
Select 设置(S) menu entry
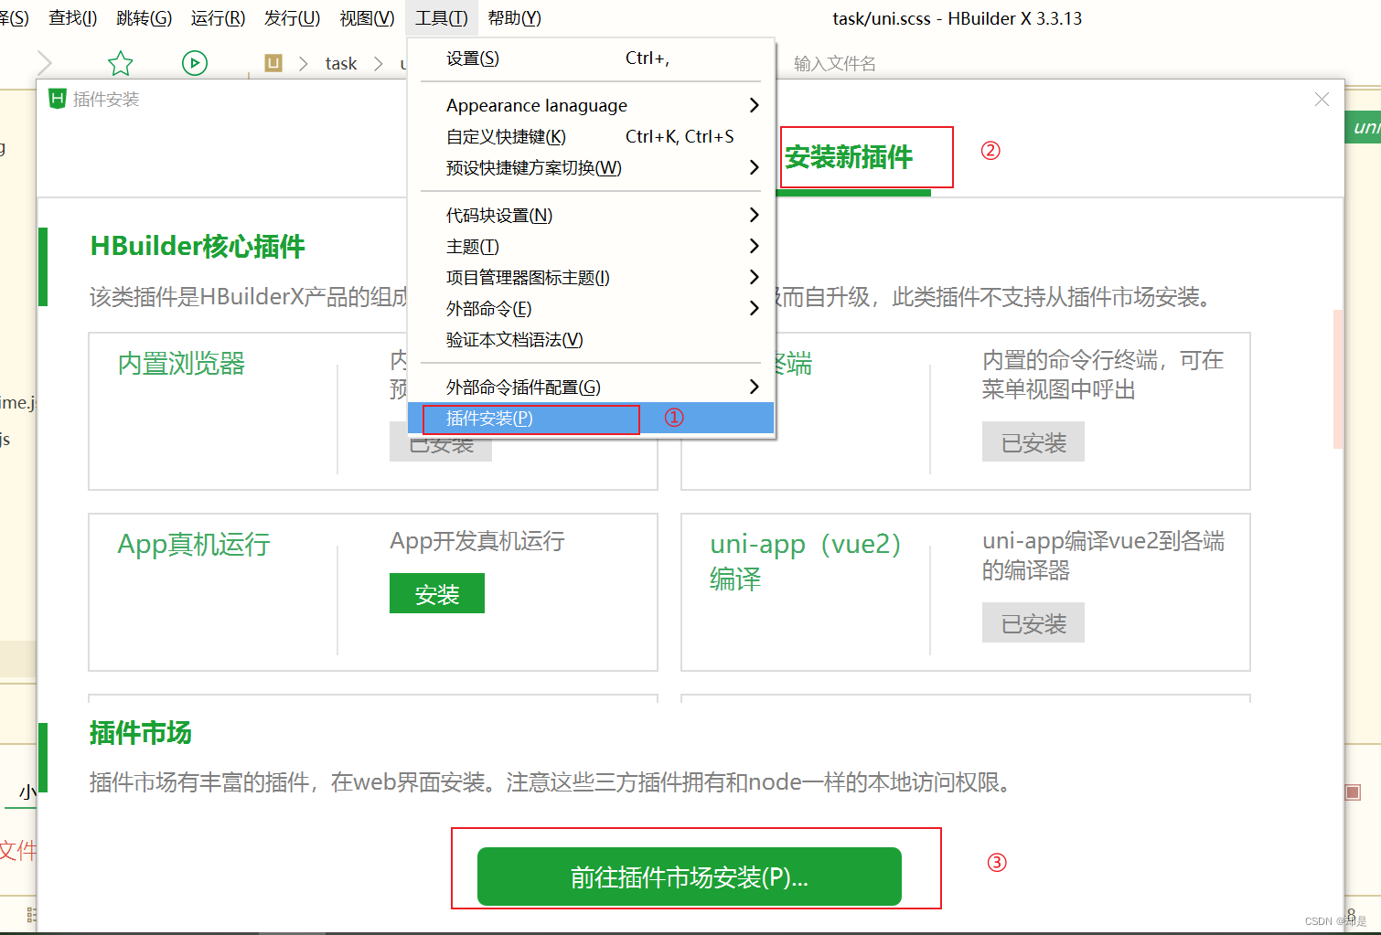(591, 58)
